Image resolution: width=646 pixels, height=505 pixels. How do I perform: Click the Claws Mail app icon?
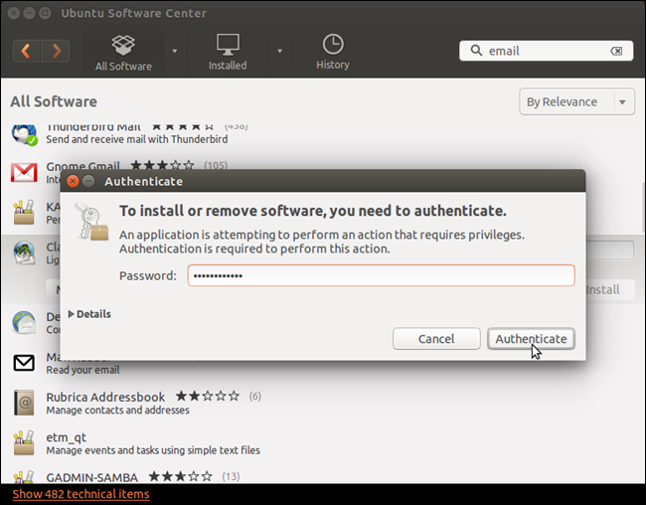tap(24, 253)
